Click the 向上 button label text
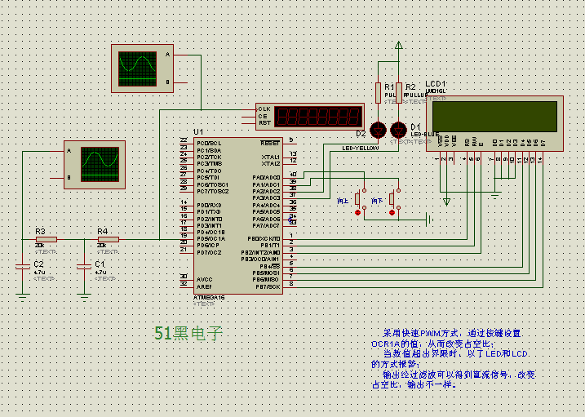The height and width of the screenshot is (417, 585). [x=343, y=202]
